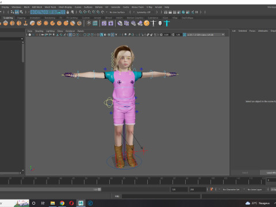
Task: Select the Wax sculpt brush icon
Action: pos(59,24)
